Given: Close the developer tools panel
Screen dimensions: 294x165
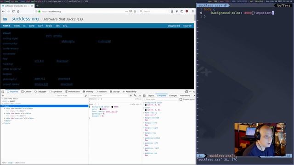Looking at the screenshot, I should tap(194, 92).
